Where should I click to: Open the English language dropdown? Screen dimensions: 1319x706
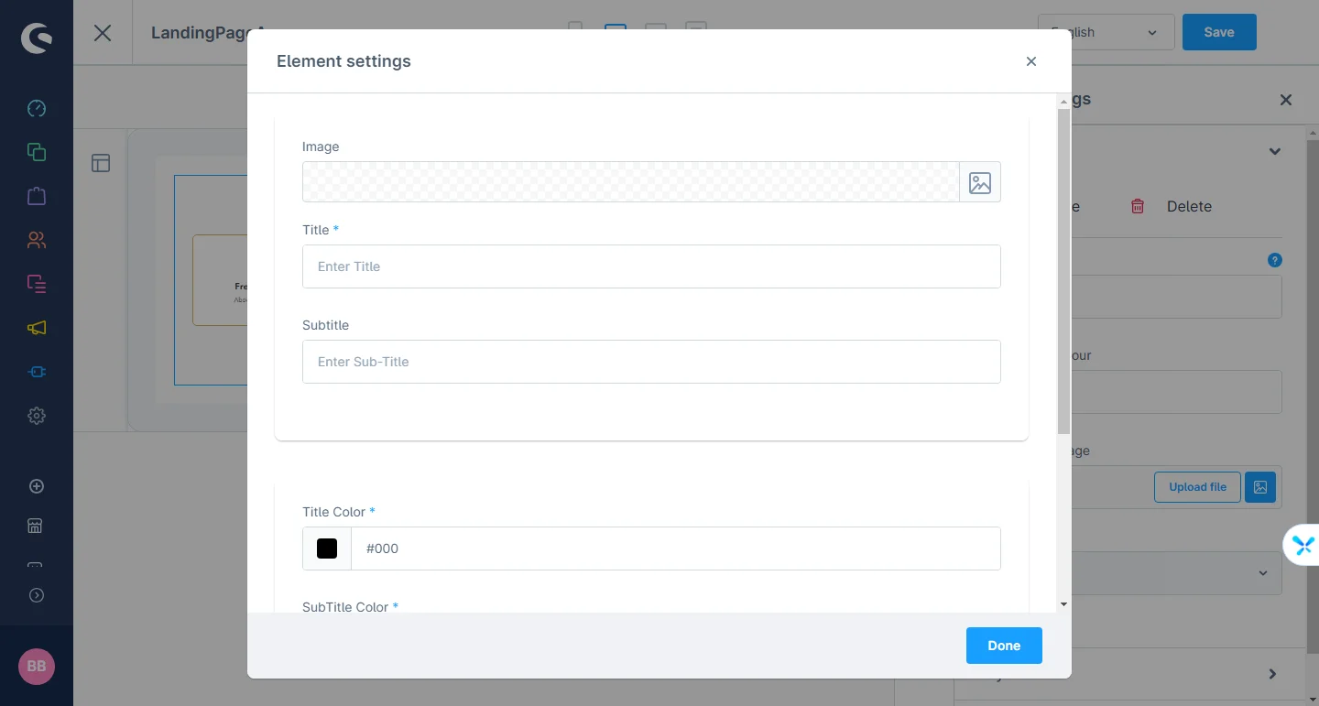(x=1106, y=32)
